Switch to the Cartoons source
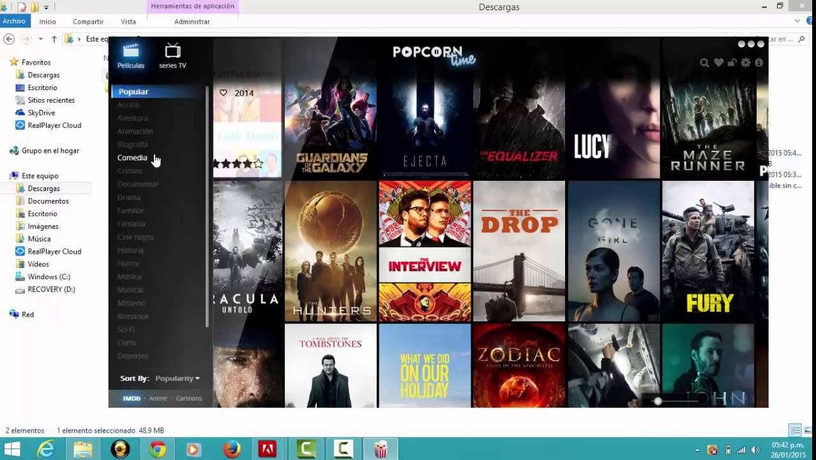This screenshot has height=460, width=816. [189, 398]
